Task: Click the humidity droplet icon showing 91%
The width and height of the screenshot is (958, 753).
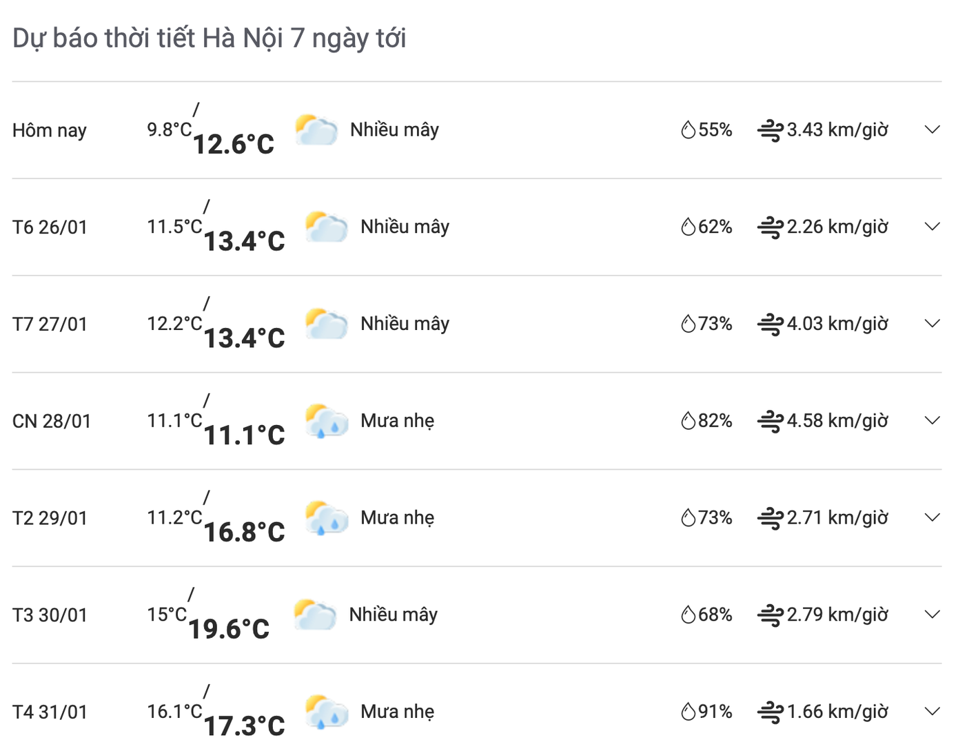Action: point(688,711)
